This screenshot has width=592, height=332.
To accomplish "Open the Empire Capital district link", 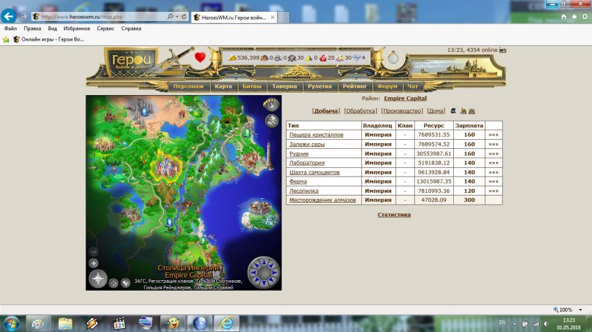I will point(405,98).
